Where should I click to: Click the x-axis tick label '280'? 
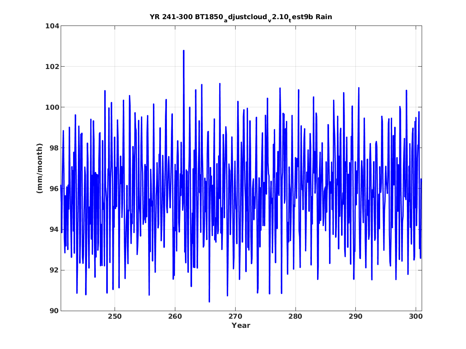click(295, 317)
